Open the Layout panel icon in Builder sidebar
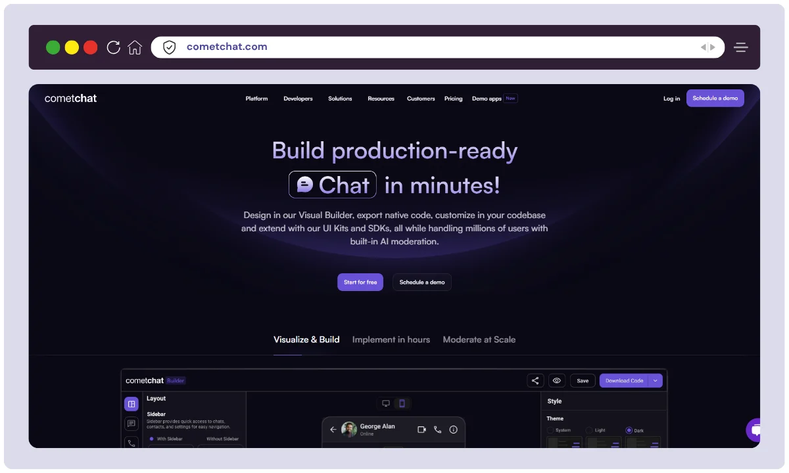The width and height of the screenshot is (789, 473). [131, 404]
